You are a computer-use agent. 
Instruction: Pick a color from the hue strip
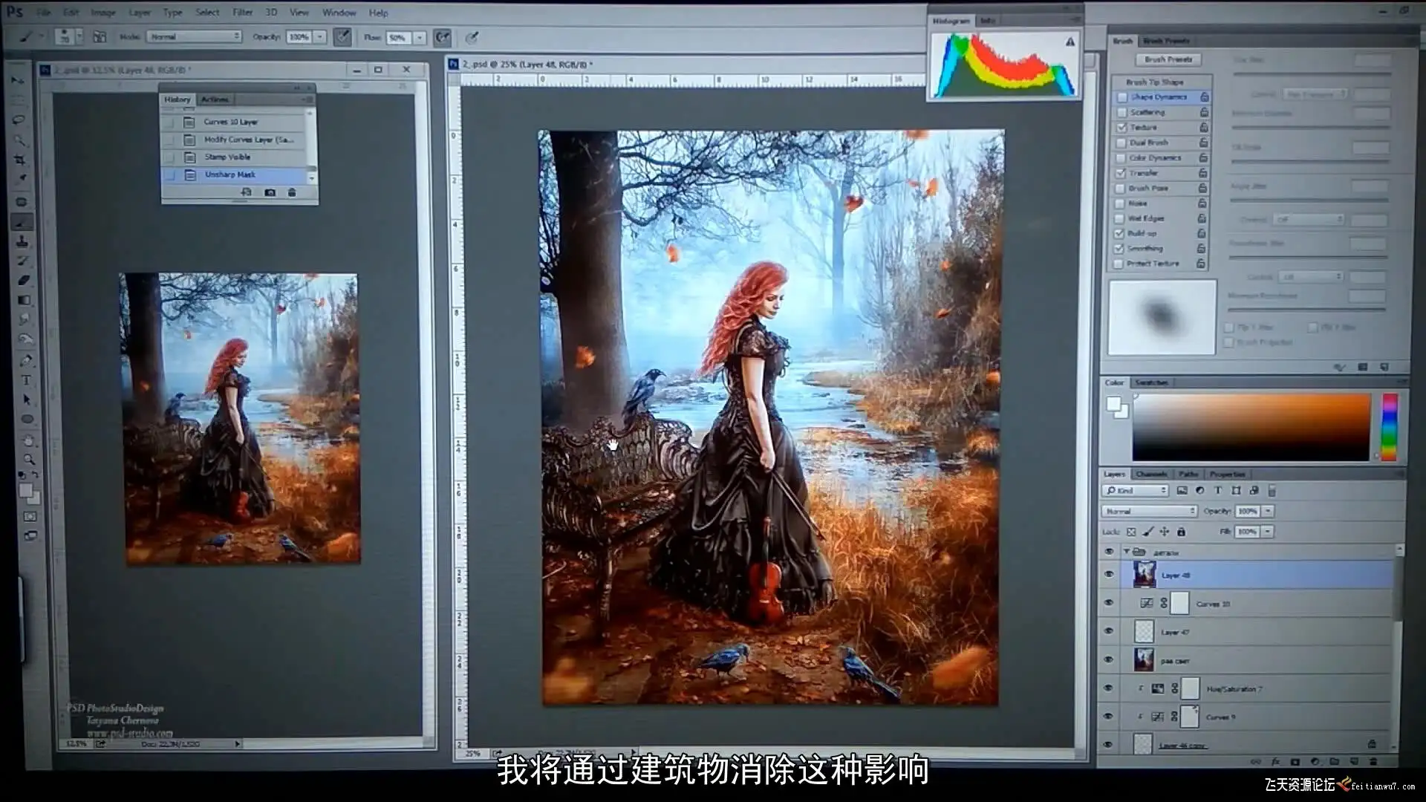(1389, 427)
